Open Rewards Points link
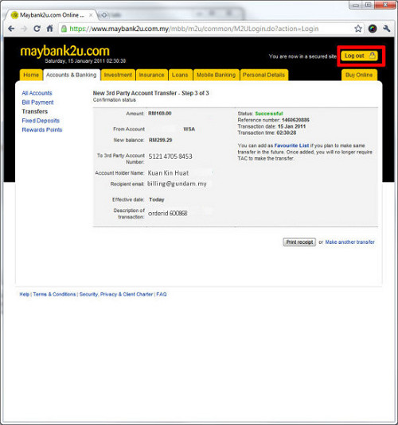 [42, 129]
